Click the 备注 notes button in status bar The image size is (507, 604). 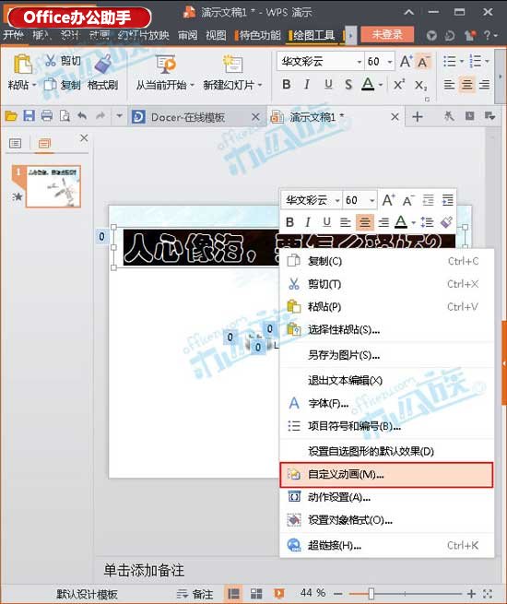[x=195, y=594]
